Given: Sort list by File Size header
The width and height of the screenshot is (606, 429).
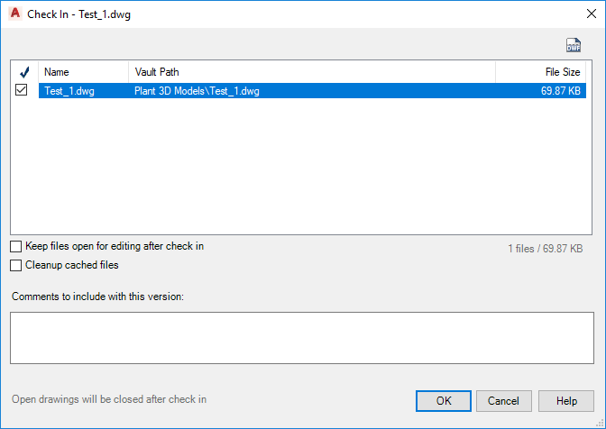Looking at the screenshot, I should pos(543,72).
